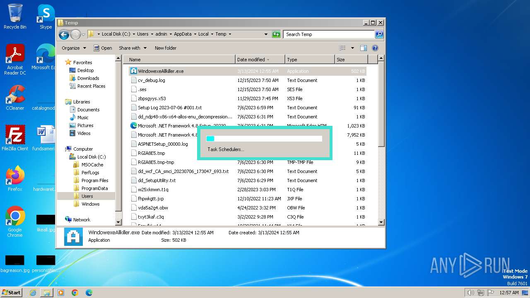The image size is (530, 298).
Task: Select WindowexeAllkiller.exe file icon in list
Action: [x=134, y=71]
